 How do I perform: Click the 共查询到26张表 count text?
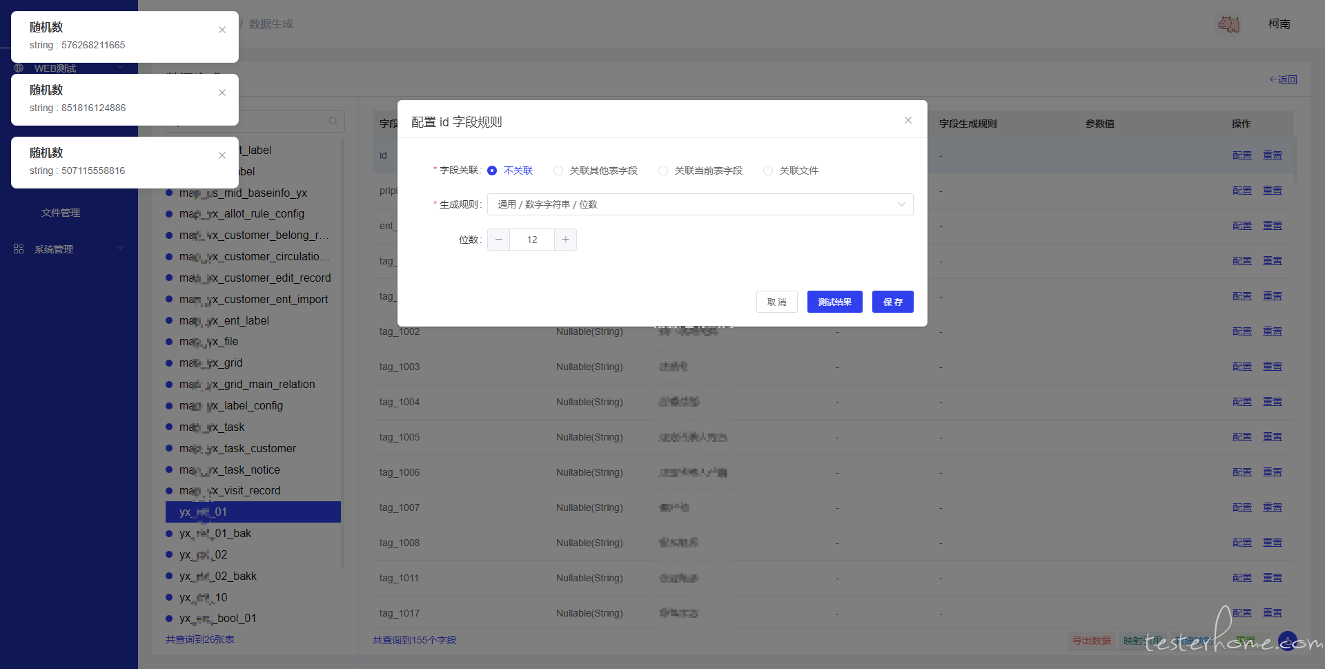click(200, 639)
